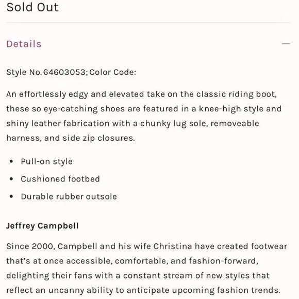Click the style number 64603053
The height and width of the screenshot is (299, 299).
64,72
